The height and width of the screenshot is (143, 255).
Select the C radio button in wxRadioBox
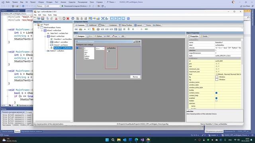[x=108, y=51]
